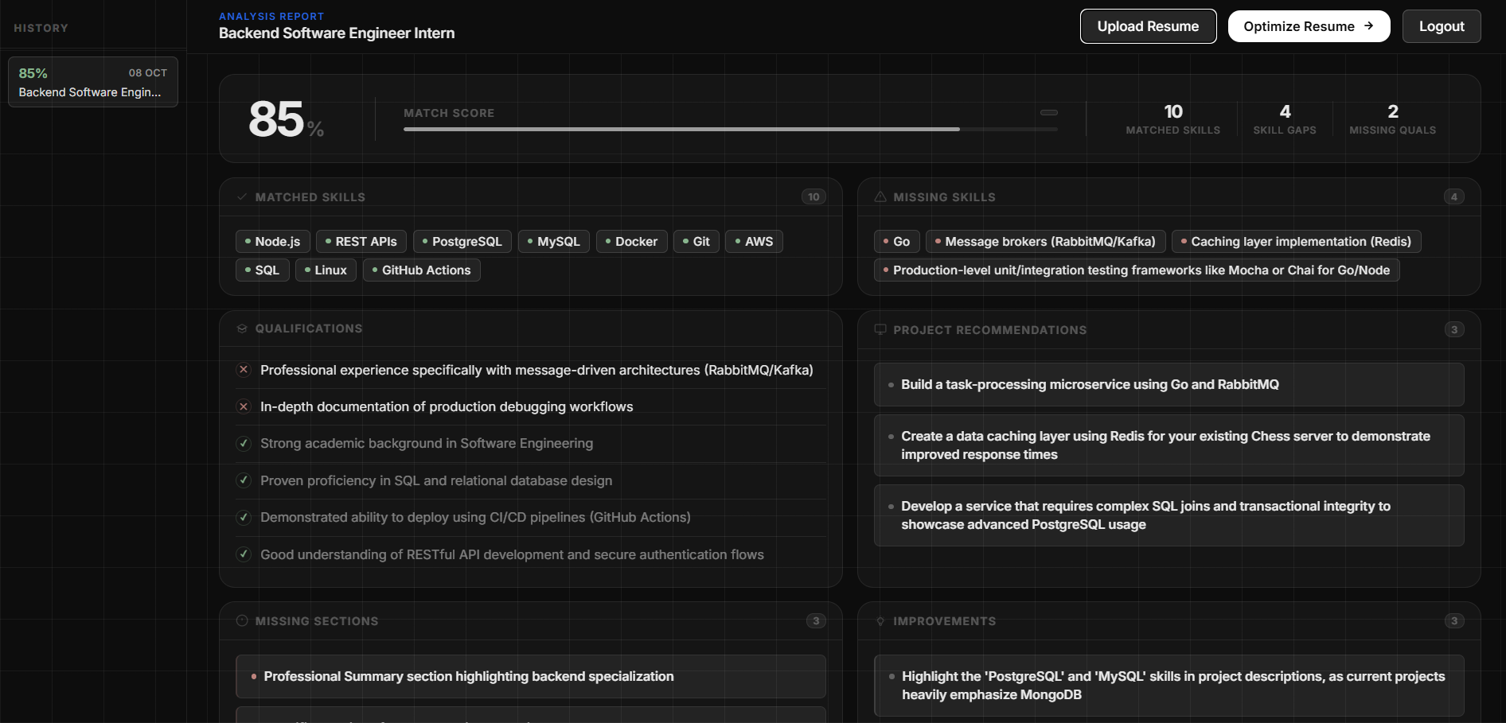
Task: Open Optimize Resume
Action: pos(1309,26)
